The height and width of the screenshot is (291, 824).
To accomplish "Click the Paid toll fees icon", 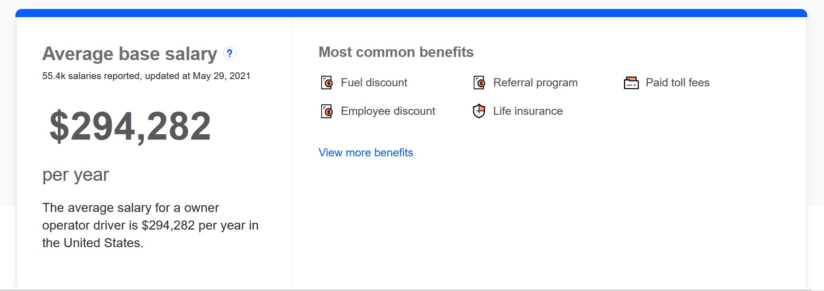I will pyautogui.click(x=631, y=83).
